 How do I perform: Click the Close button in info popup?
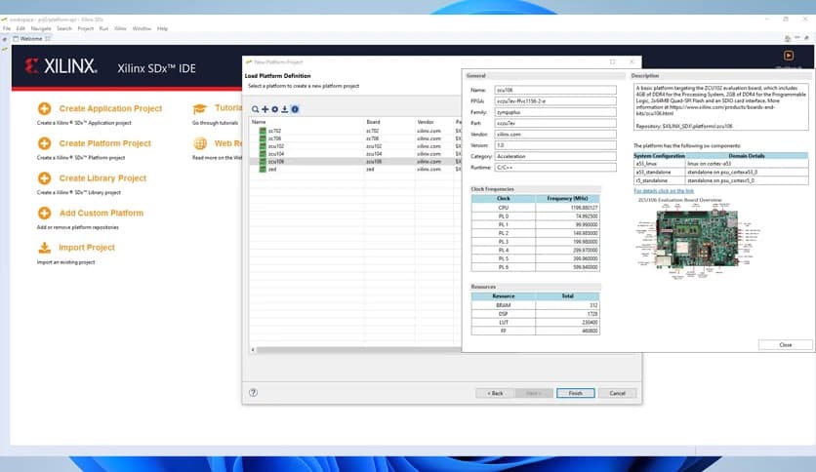786,344
